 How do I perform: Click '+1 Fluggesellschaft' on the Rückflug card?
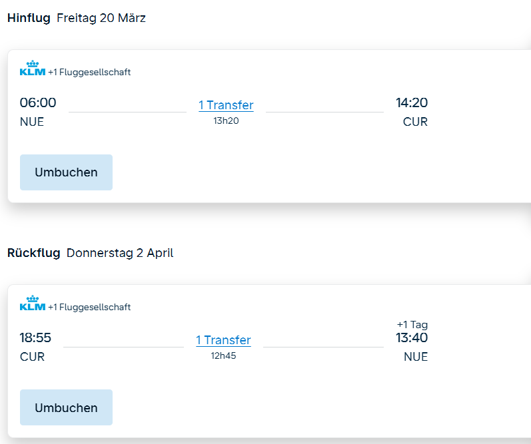click(x=89, y=308)
